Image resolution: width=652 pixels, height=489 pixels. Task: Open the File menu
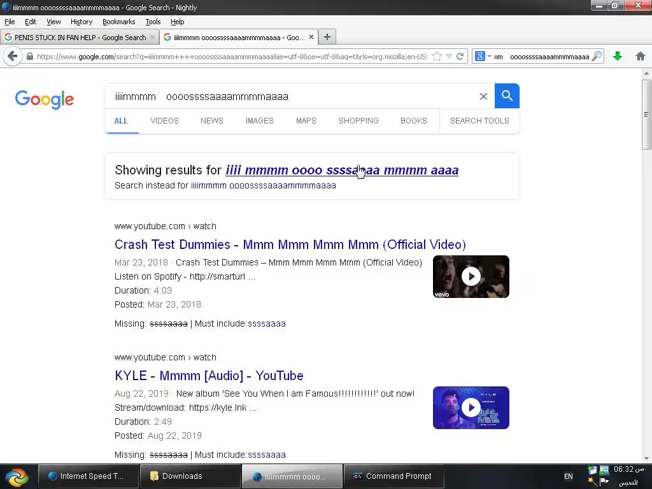point(10,22)
